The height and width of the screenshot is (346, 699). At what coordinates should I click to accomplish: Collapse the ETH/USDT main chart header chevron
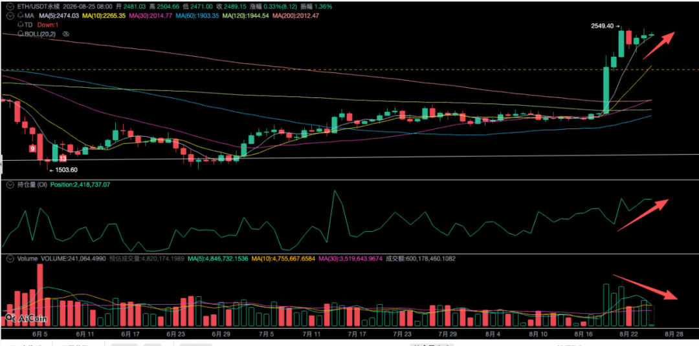(9, 6)
